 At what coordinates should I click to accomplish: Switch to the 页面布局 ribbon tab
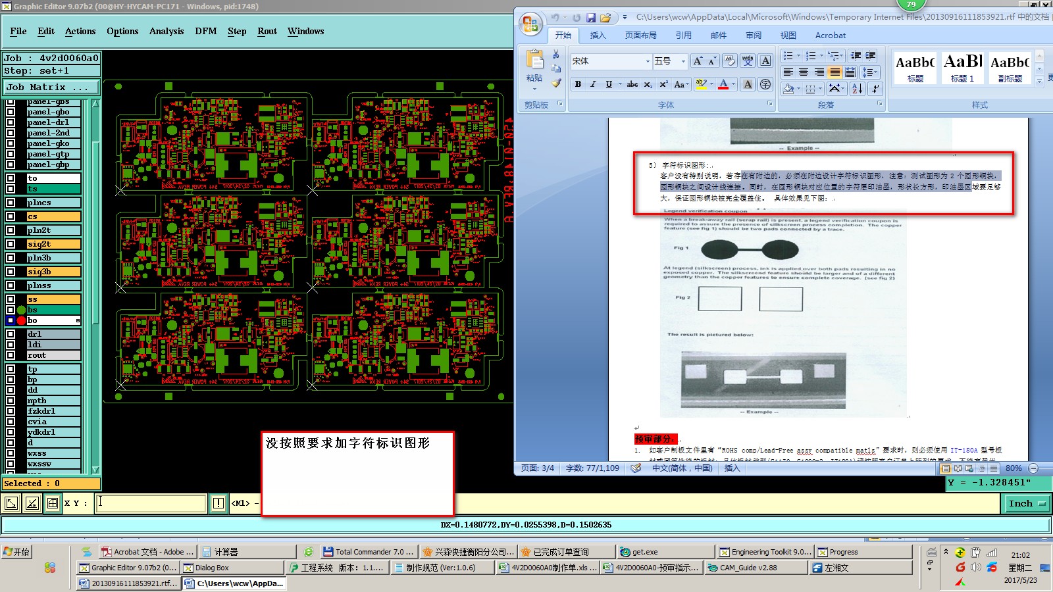tap(641, 36)
